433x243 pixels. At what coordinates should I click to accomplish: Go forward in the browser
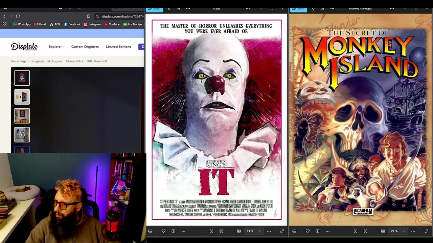11,16
